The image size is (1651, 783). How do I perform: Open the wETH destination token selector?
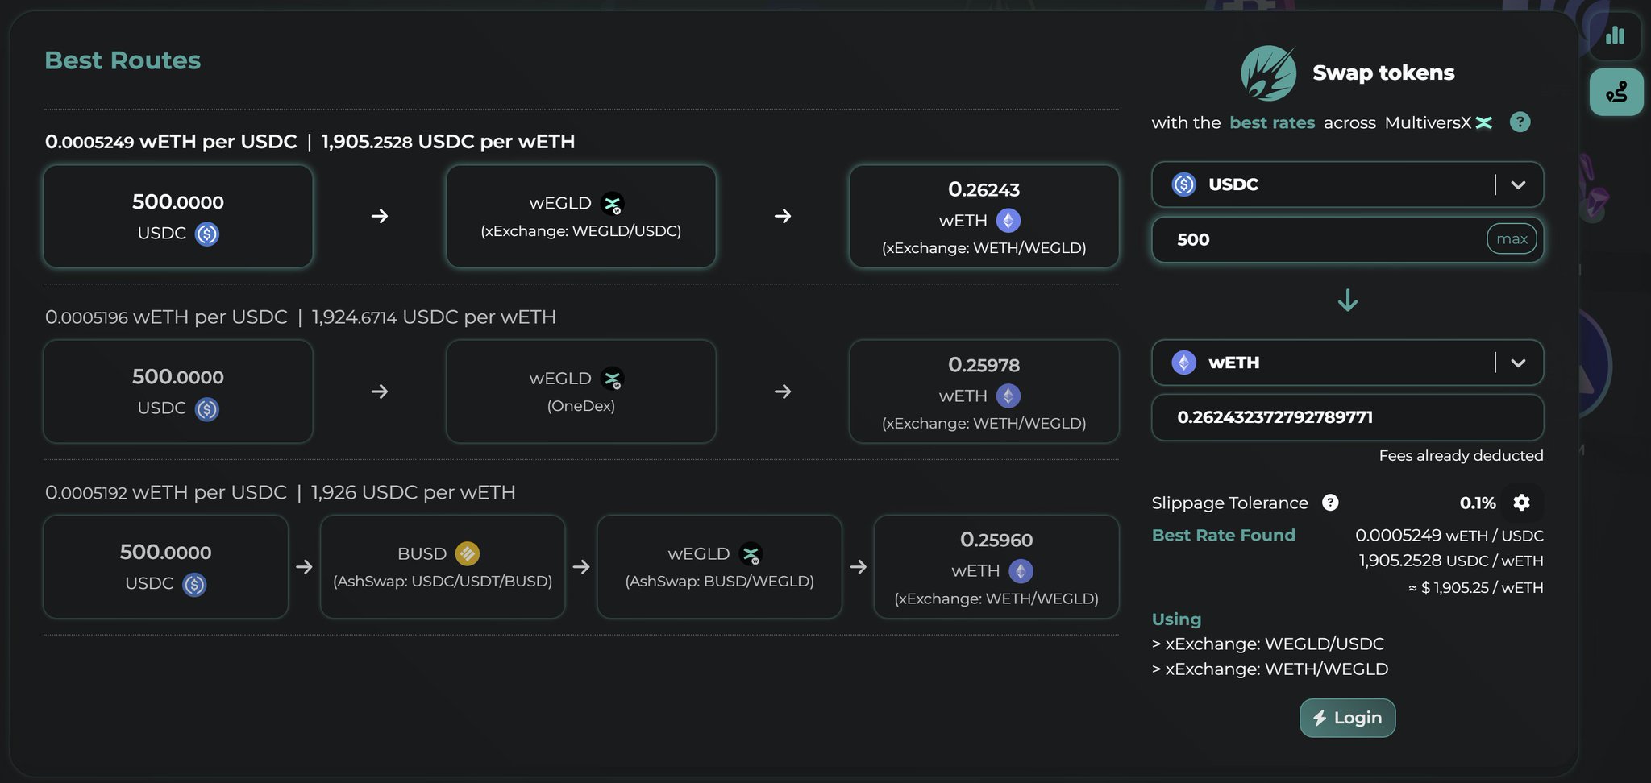coord(1347,362)
